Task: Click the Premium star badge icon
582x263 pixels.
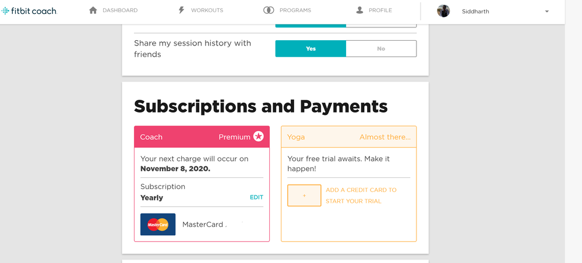Action: coord(259,136)
